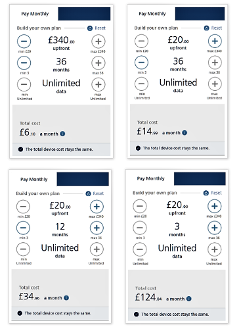This screenshot has width=239, height=329.
Task: Add months in the 12 months panel
Action: [97, 228]
